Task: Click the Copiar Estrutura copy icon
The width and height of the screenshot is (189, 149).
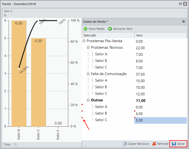Action: (125, 144)
